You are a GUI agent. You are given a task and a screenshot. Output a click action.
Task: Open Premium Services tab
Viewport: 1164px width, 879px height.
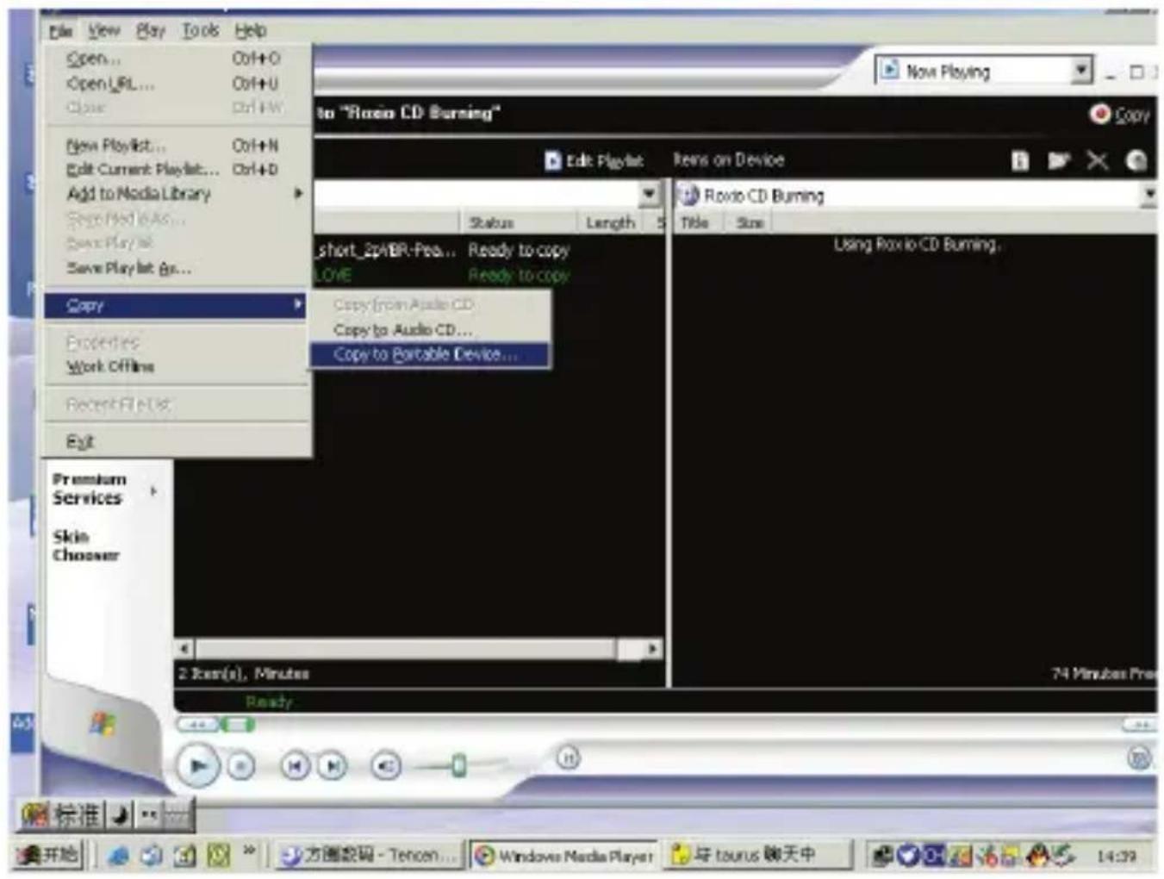click(90, 489)
